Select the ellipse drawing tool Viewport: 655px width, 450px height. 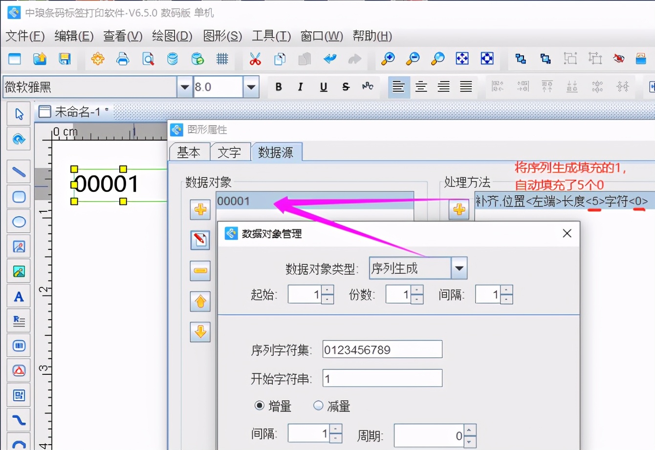(19, 222)
